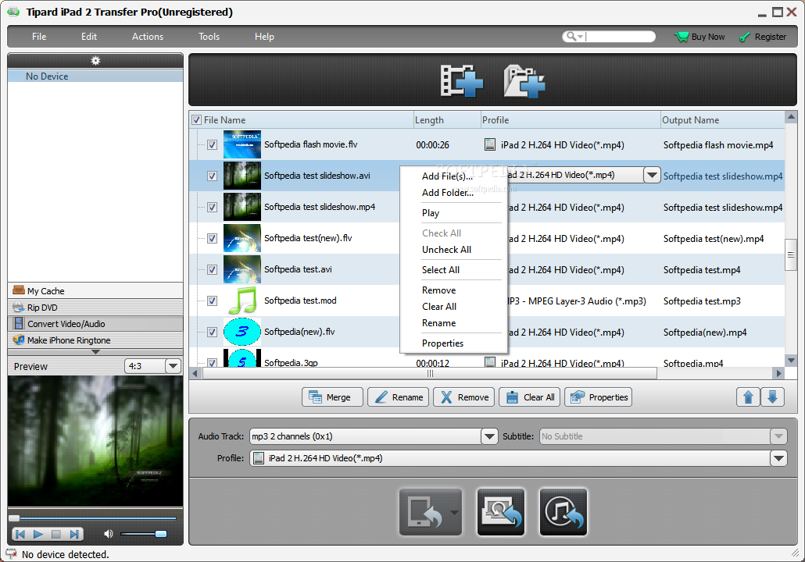Mute the preview volume speaker icon
Image resolution: width=805 pixels, height=562 pixels.
(109, 534)
